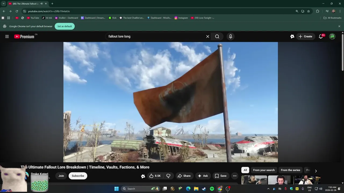Open media controls in Chrome toolbar
The height and width of the screenshot is (193, 344).
pos(327,11)
